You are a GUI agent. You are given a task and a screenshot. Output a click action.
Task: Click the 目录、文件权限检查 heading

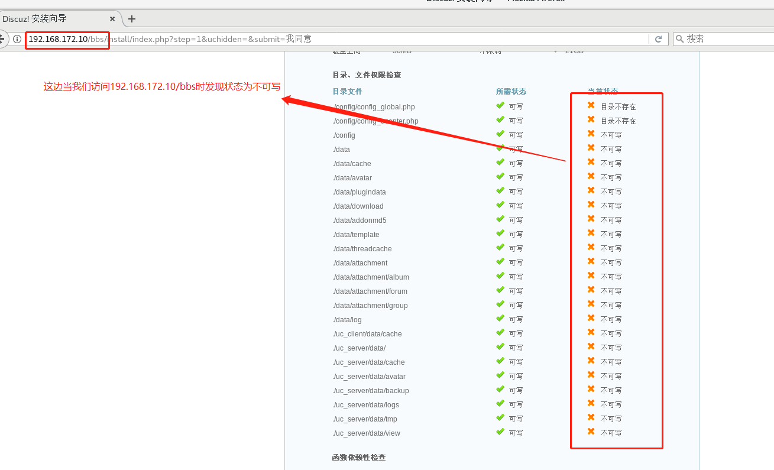(x=367, y=75)
